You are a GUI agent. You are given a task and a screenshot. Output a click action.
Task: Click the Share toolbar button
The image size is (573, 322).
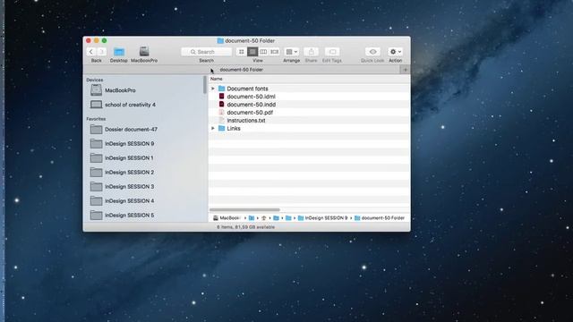pos(311,52)
